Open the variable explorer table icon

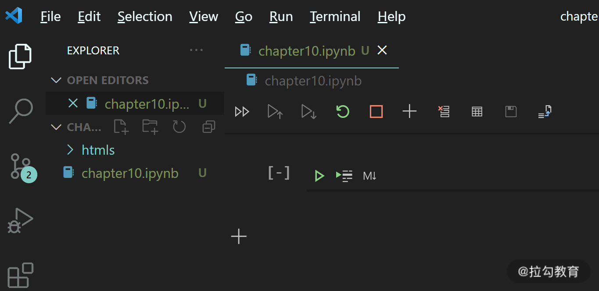(x=477, y=112)
